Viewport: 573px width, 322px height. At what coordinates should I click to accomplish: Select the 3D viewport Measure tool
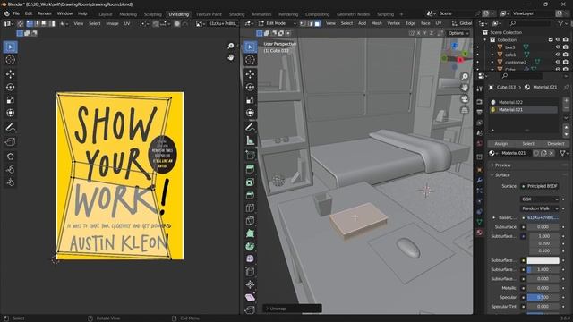tap(250, 140)
